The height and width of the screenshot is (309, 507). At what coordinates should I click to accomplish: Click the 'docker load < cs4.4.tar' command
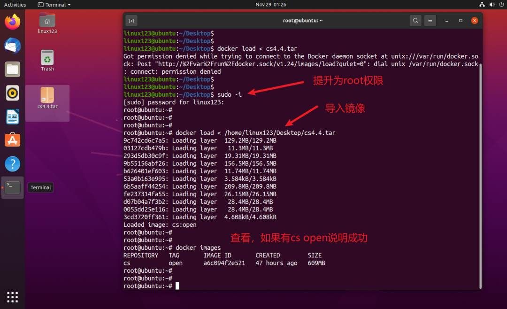pyautogui.click(x=257, y=48)
